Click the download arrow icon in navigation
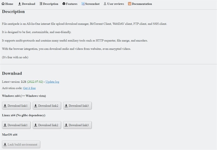This screenshot has width=217, height=150. [x=20, y=4]
